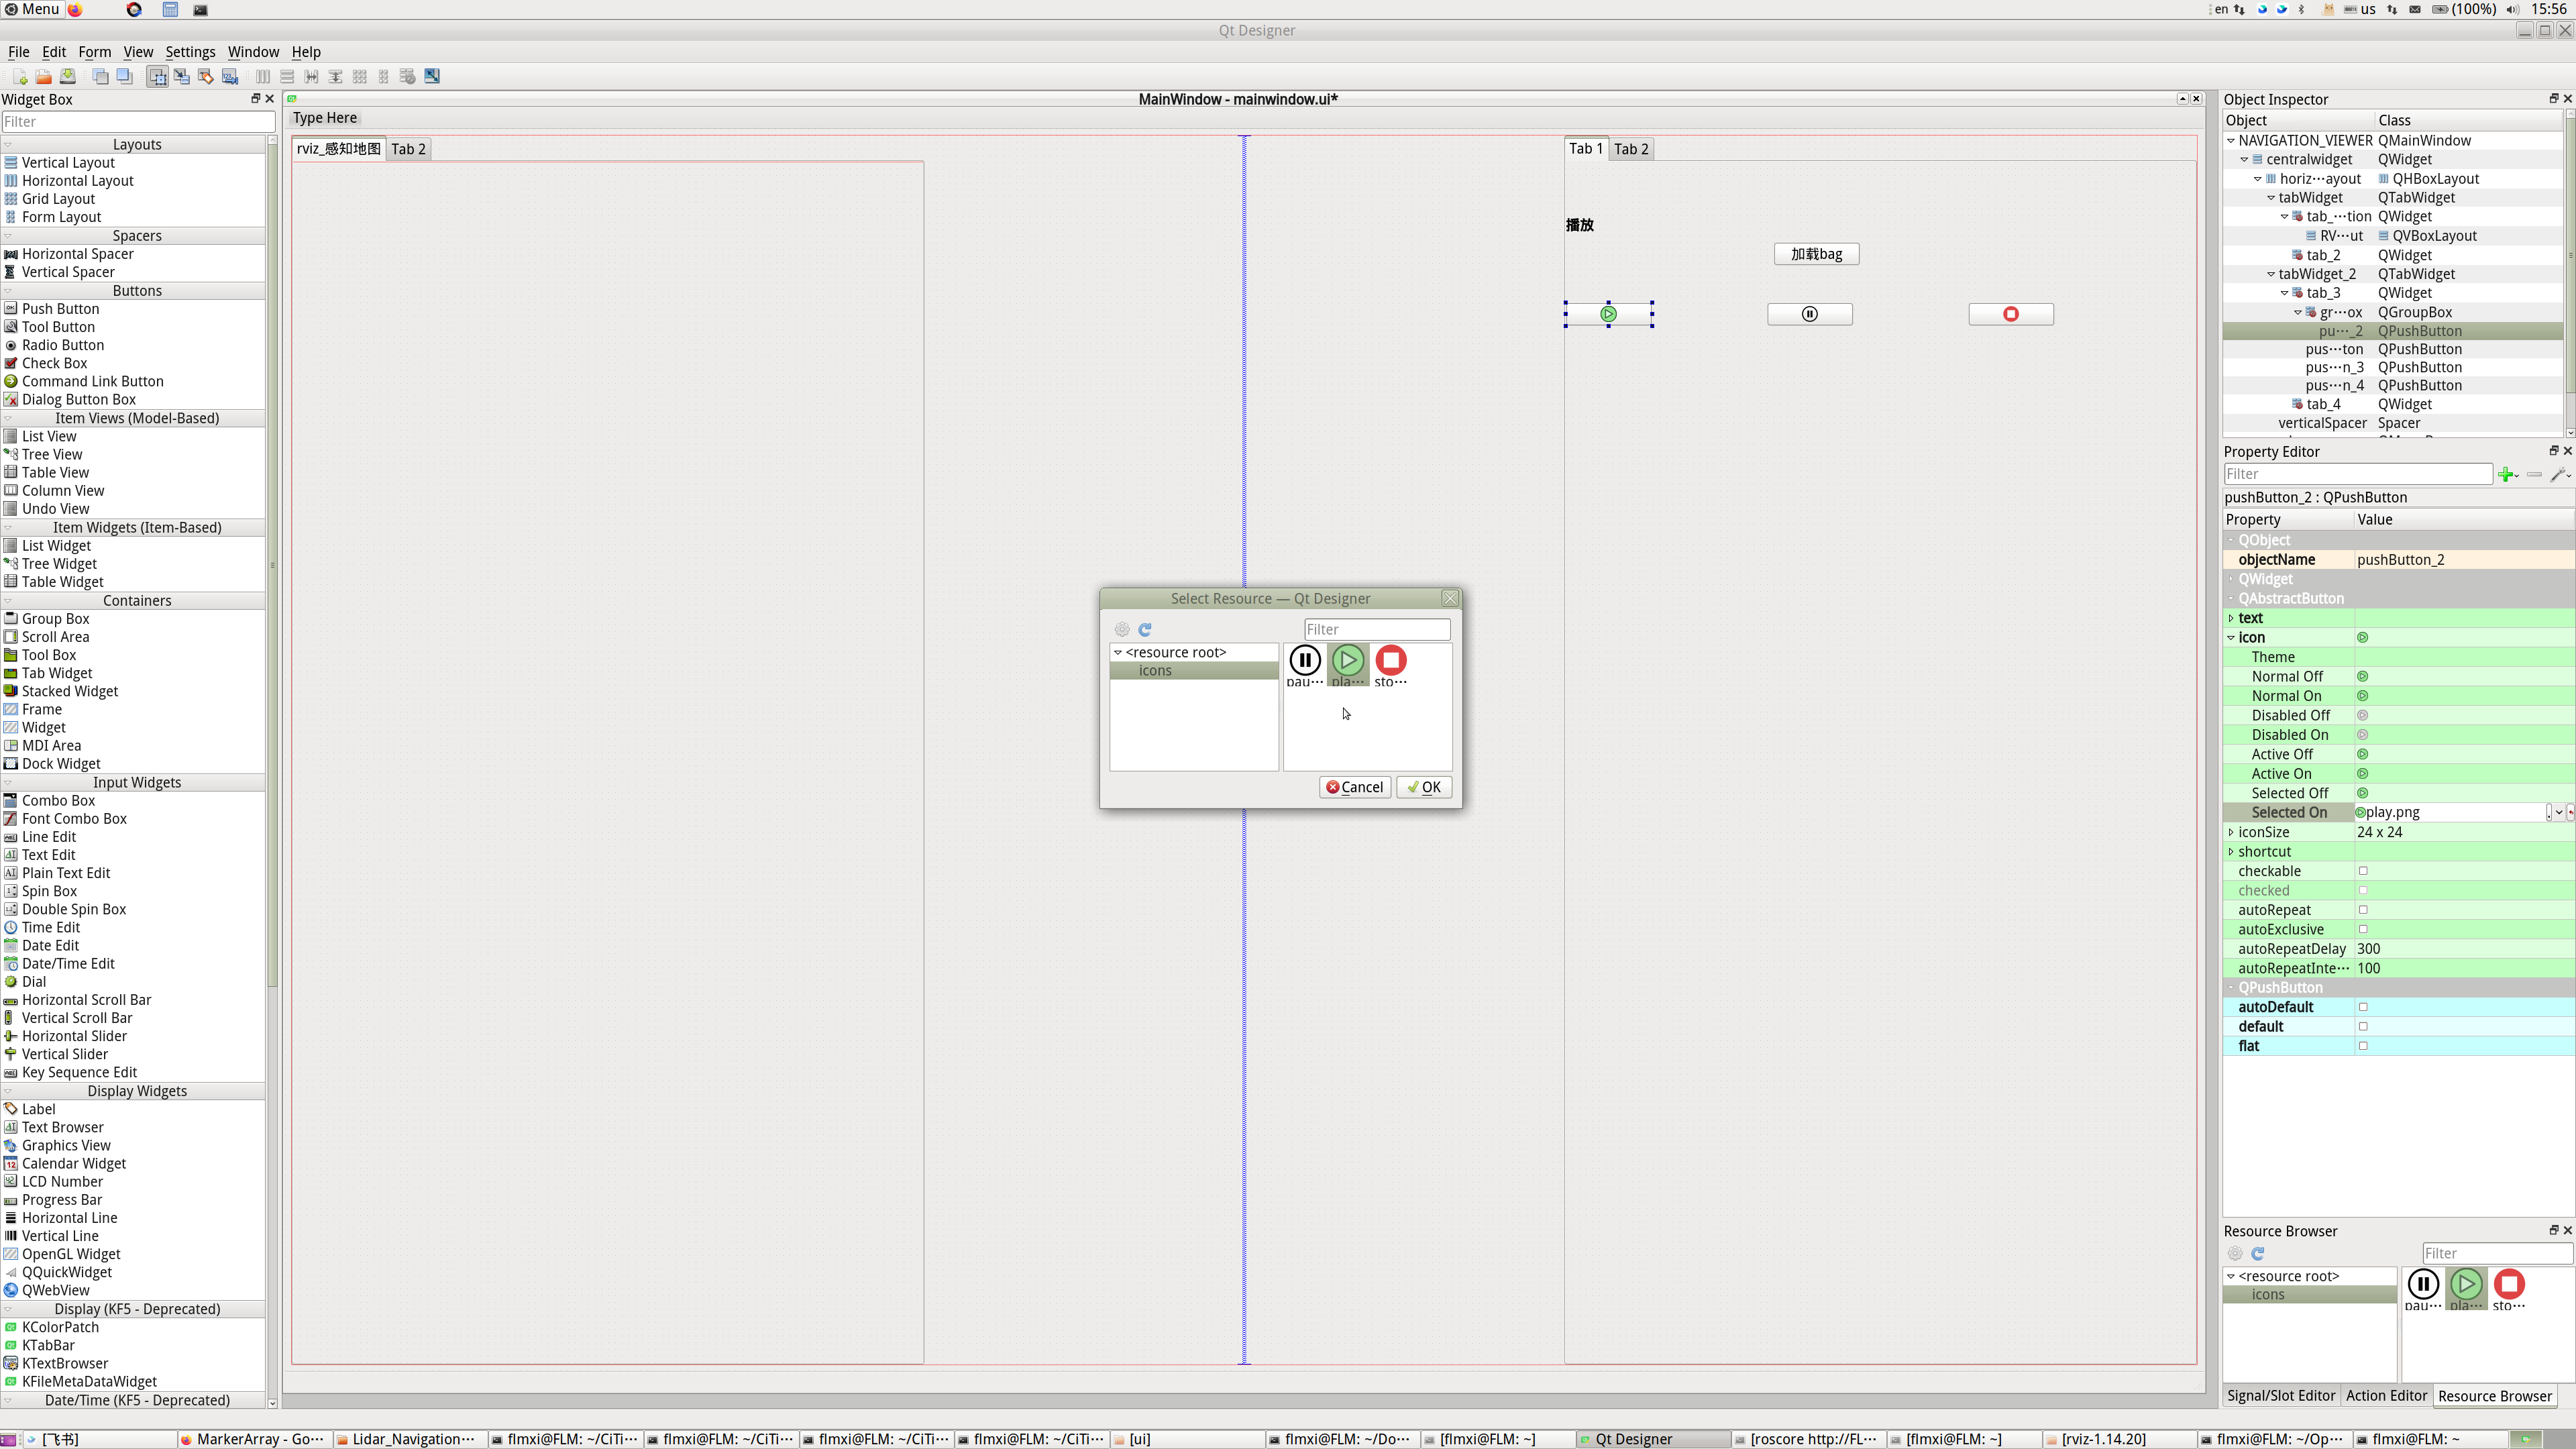
Task: Click the green plus add property icon
Action: 2506,474
